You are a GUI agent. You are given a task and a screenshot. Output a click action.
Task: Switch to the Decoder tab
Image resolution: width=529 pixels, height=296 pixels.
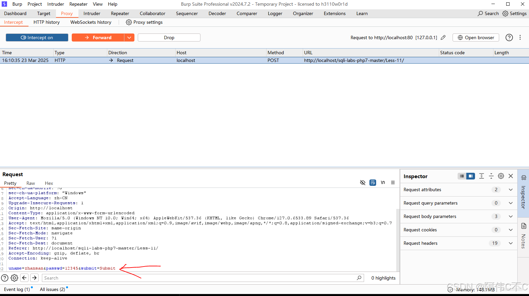pyautogui.click(x=217, y=13)
